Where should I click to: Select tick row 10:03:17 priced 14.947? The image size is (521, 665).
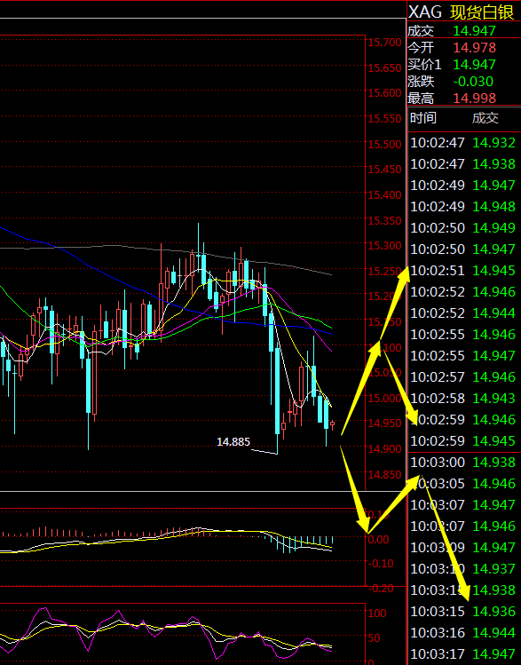[463, 654]
